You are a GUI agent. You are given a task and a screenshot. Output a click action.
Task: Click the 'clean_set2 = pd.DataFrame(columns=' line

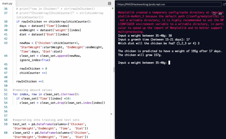[x=51, y=133]
